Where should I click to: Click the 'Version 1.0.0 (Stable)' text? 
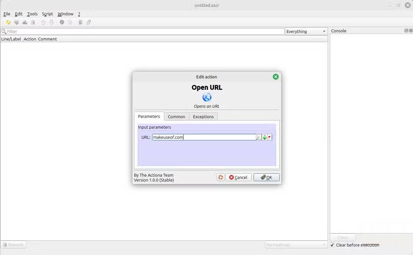point(154,180)
